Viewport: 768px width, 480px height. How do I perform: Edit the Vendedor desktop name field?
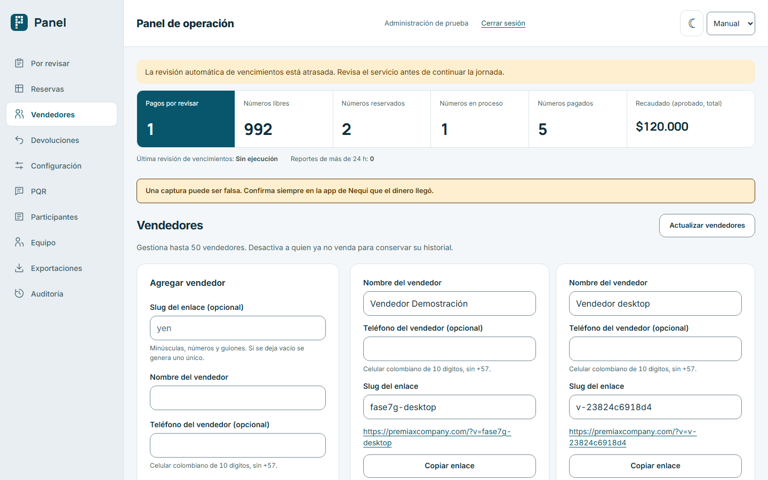click(x=655, y=303)
